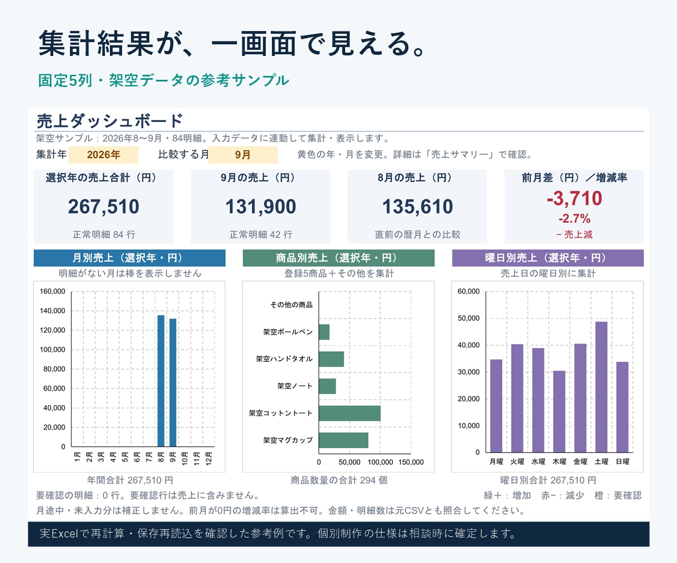Viewport: 677px width, 563px height.
Task: Click the 曜日別合計 267,510 円 caption
Action: [x=548, y=480]
